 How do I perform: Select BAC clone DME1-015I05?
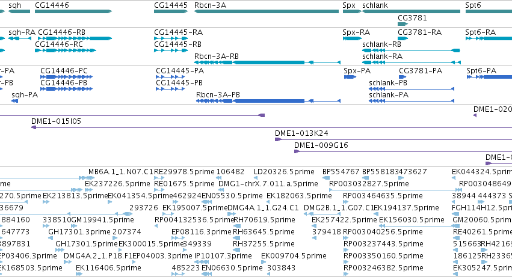pyautogui.click(x=56, y=121)
